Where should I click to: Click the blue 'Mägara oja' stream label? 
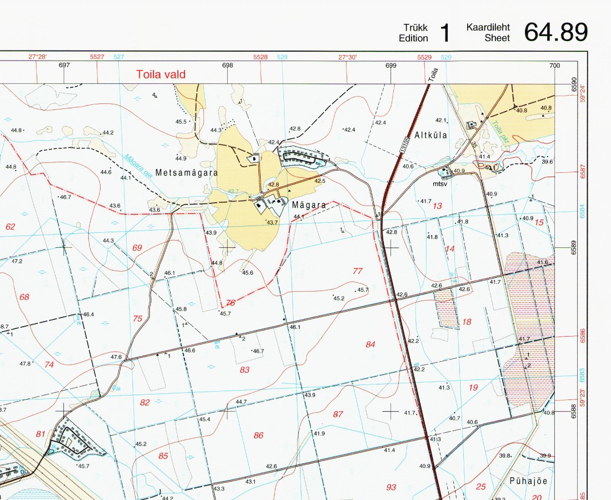(138, 166)
